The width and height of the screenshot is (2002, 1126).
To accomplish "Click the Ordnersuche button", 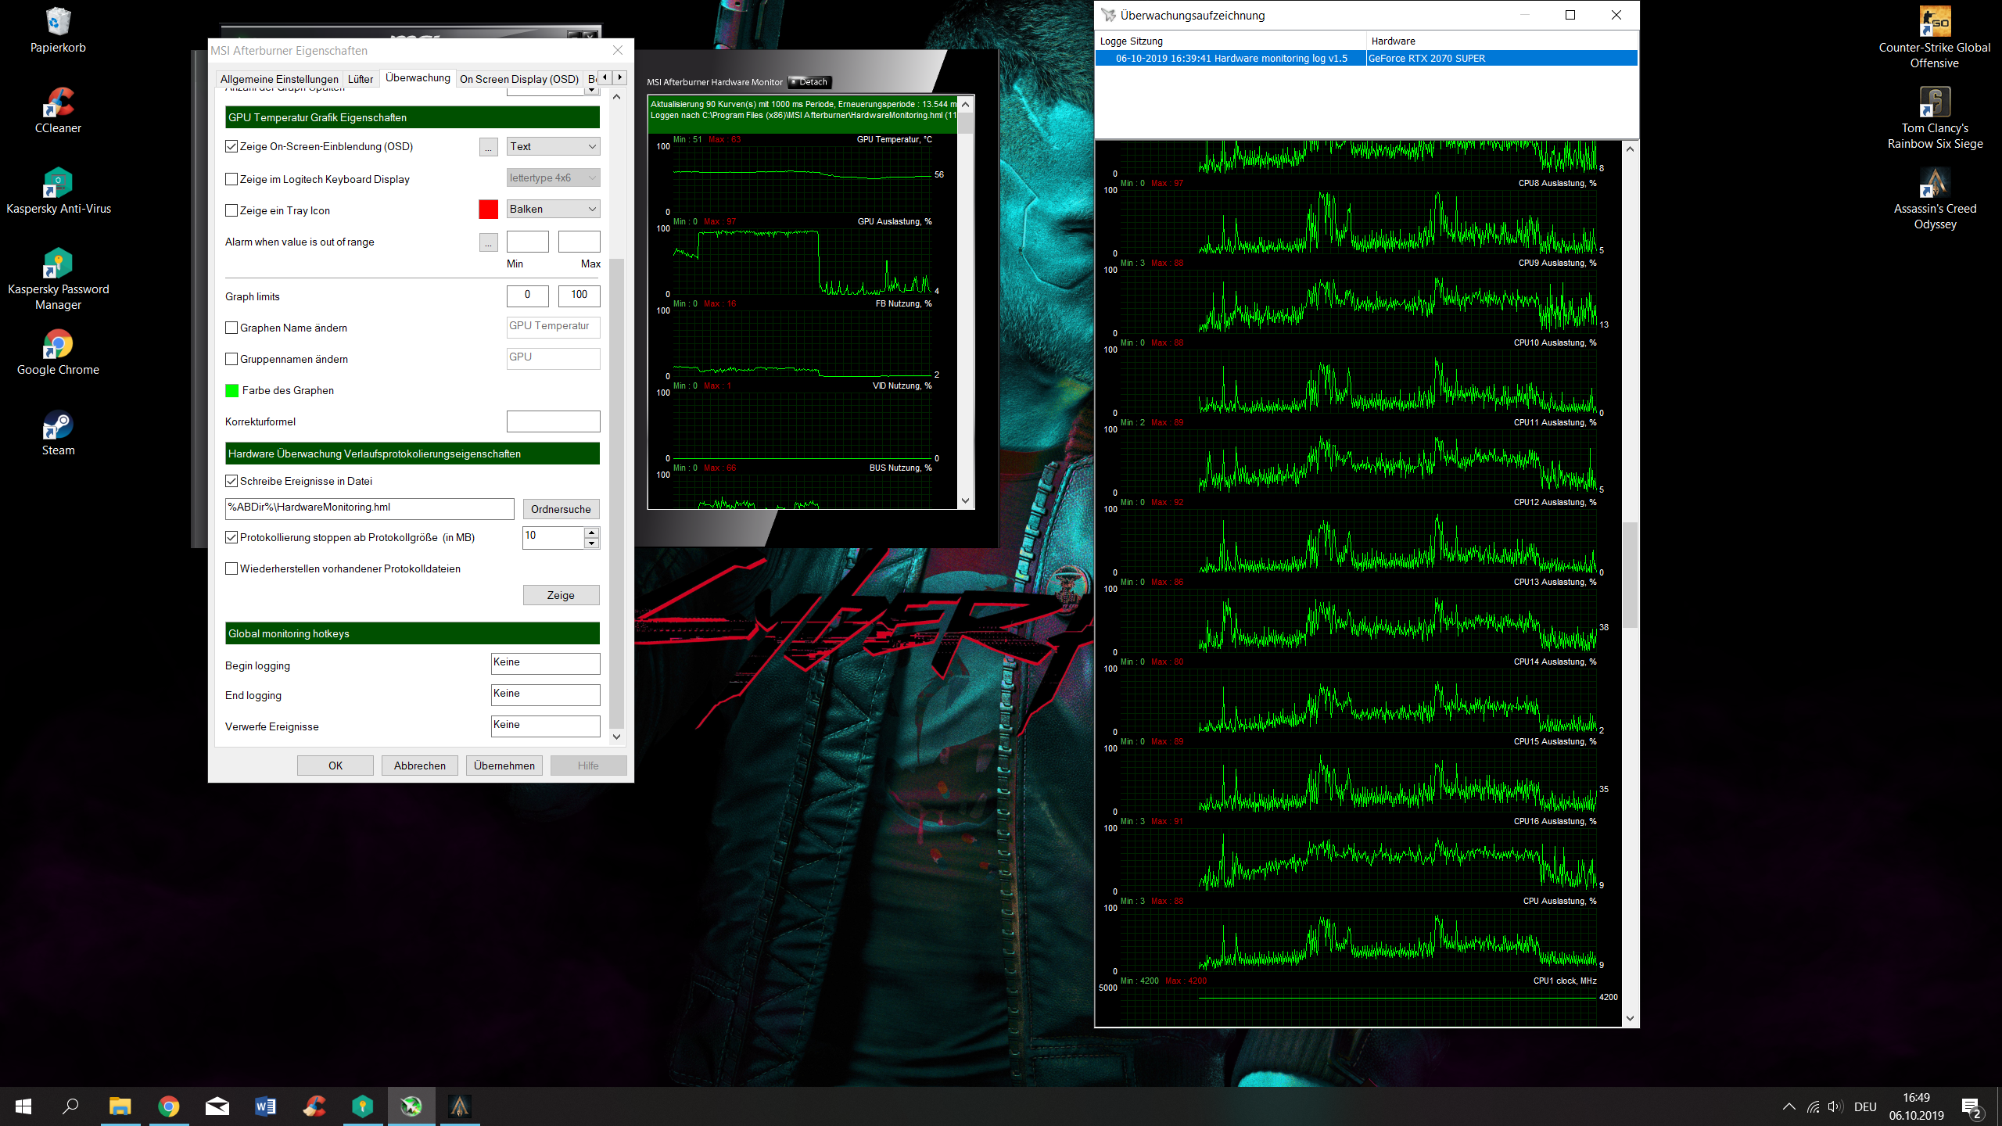I will [561, 509].
